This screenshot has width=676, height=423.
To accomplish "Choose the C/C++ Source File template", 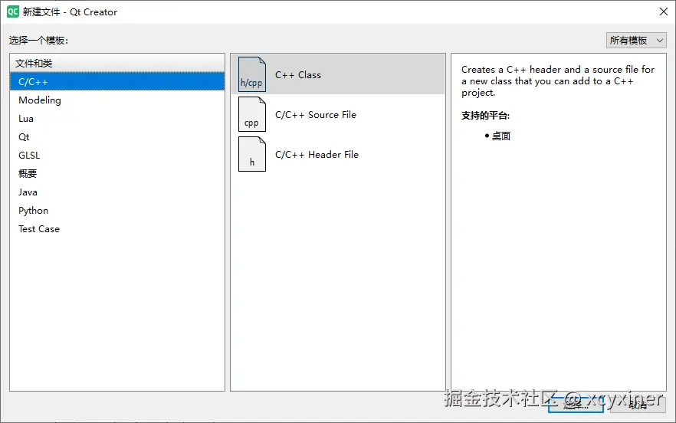I will 338,114.
